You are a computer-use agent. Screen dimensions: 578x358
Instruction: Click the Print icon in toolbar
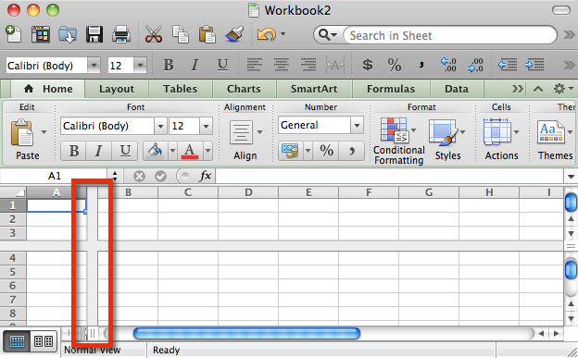pos(121,34)
